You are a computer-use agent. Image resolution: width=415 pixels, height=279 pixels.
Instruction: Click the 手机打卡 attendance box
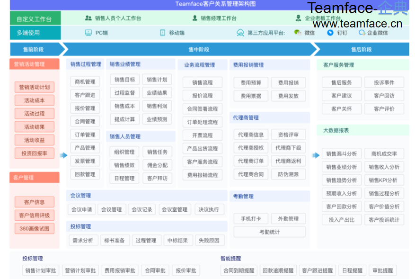tap(250, 219)
